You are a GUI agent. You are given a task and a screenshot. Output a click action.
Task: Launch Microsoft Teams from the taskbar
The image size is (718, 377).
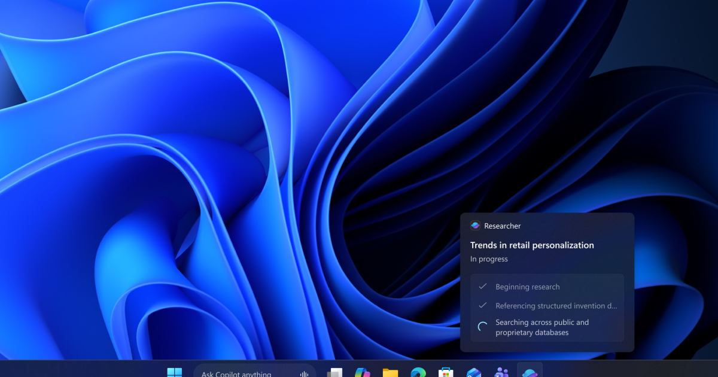tap(501, 373)
